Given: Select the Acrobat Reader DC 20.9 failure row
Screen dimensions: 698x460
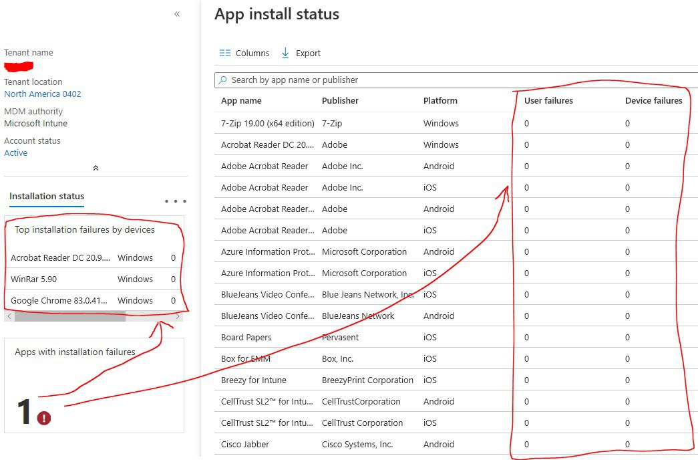Looking at the screenshot, I should click(x=94, y=257).
